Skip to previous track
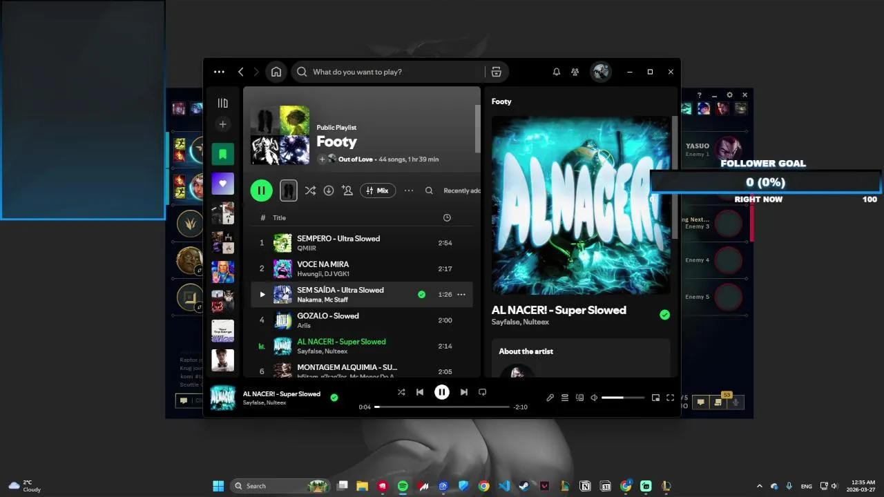The width and height of the screenshot is (884, 497). (419, 392)
